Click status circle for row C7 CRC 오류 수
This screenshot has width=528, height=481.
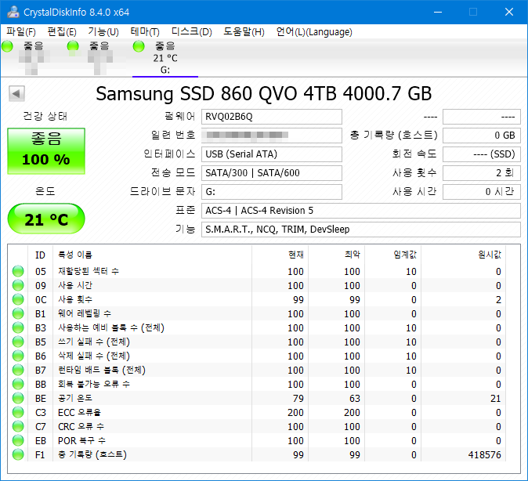coord(18,427)
